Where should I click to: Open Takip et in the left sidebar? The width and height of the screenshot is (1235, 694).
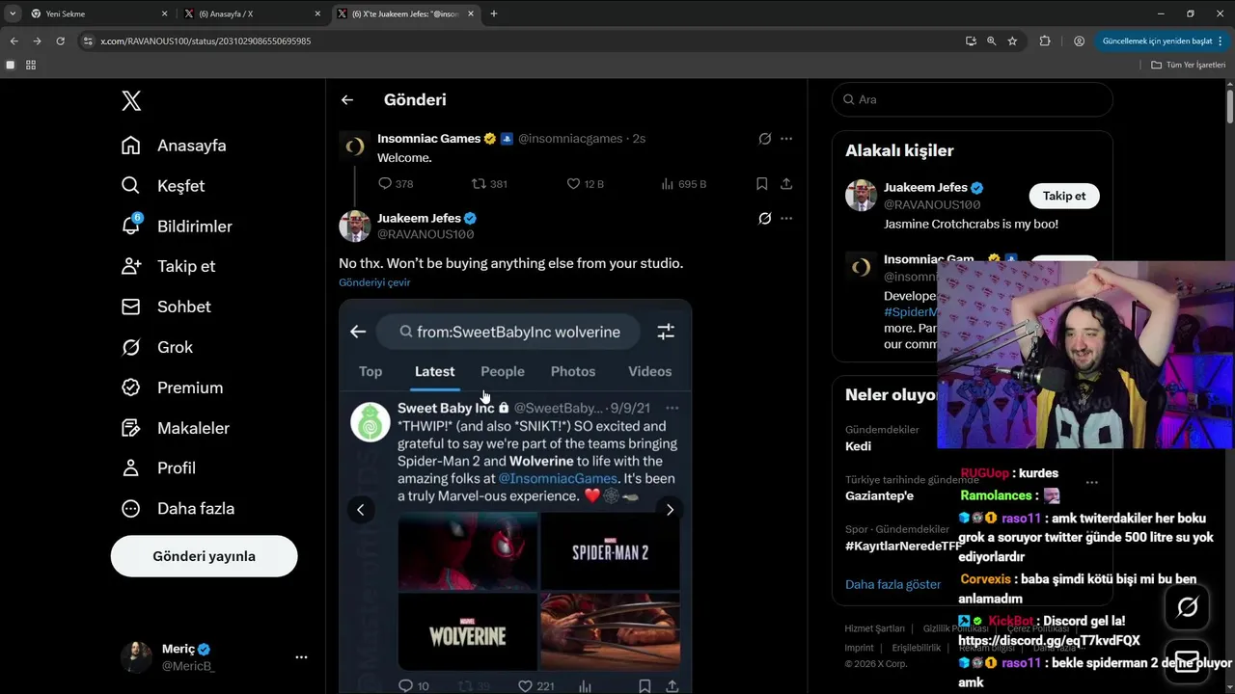pyautogui.click(x=168, y=266)
